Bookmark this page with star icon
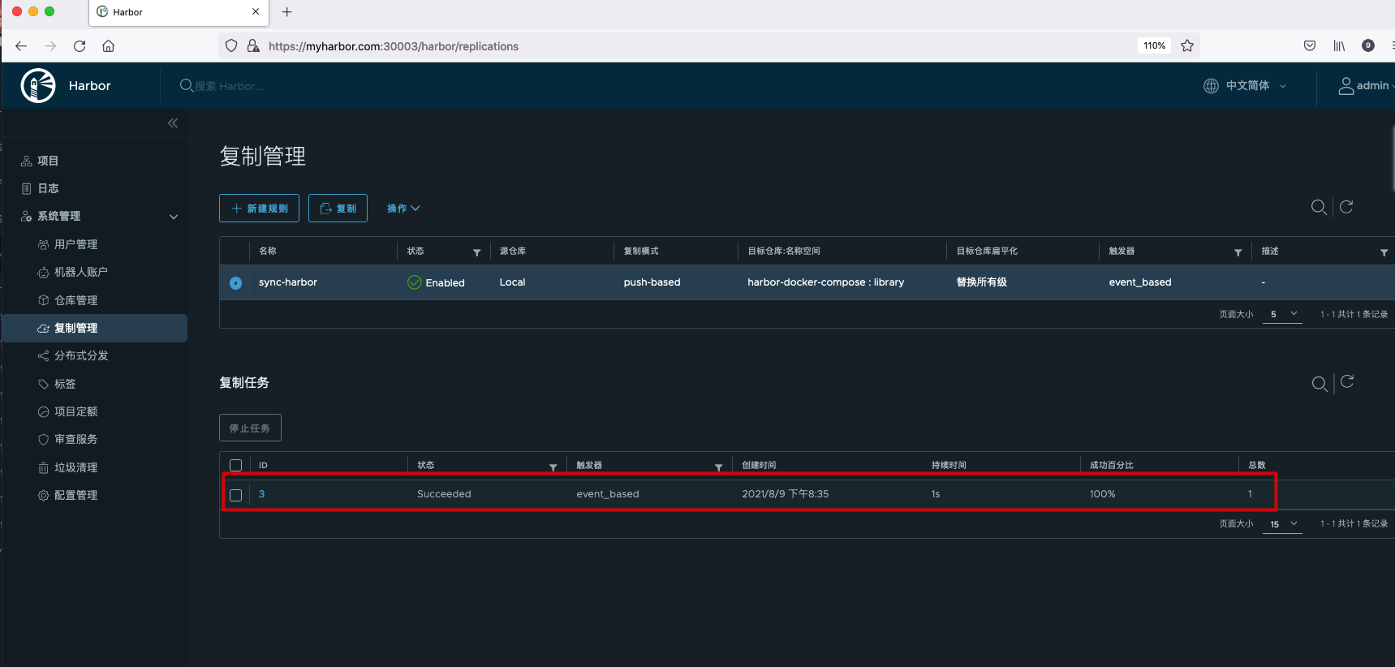This screenshot has height=667, width=1395. click(x=1187, y=45)
